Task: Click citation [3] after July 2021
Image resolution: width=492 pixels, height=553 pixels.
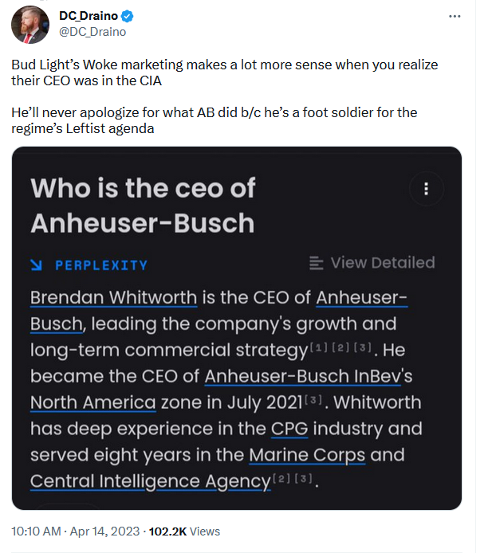Action: tap(313, 399)
